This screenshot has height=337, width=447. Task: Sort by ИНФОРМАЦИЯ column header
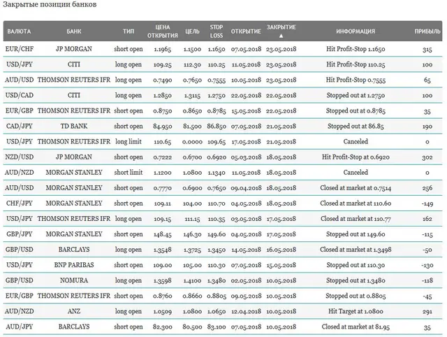(x=356, y=31)
